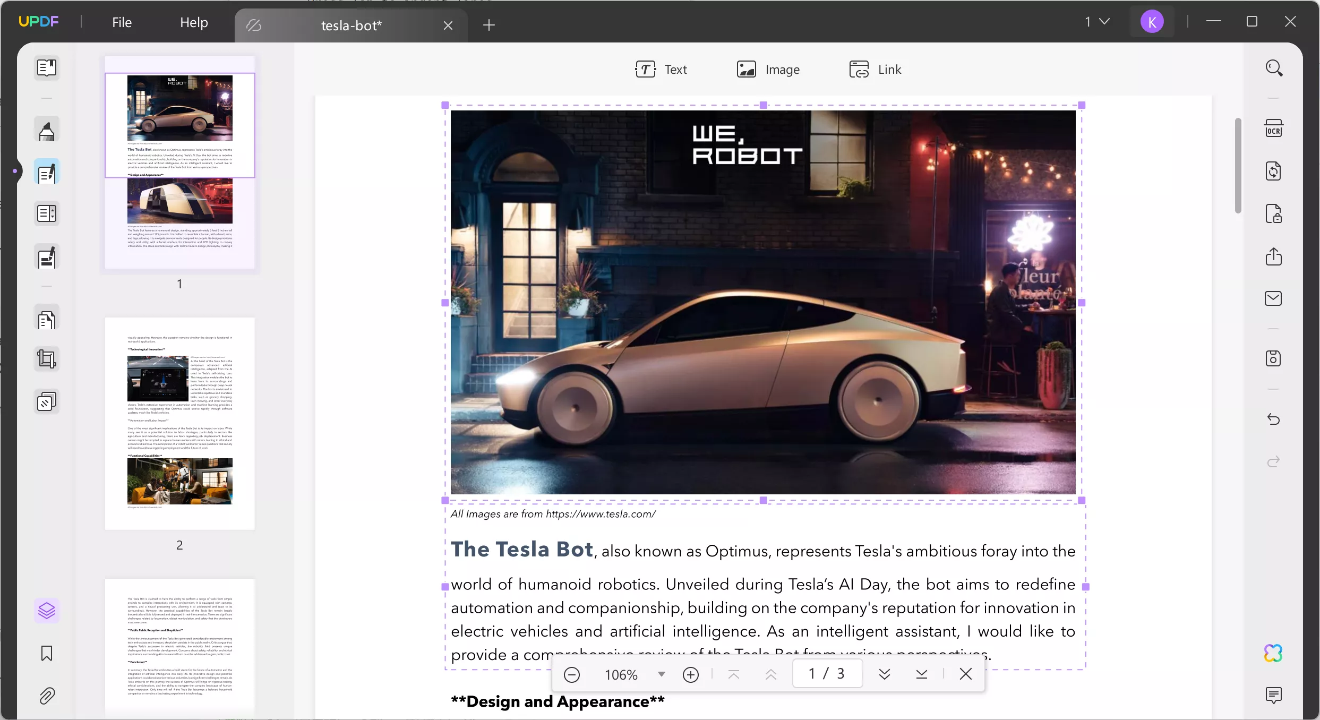1320x720 pixels.
Task: Select the Comment highlighter tool
Action: pos(47,131)
